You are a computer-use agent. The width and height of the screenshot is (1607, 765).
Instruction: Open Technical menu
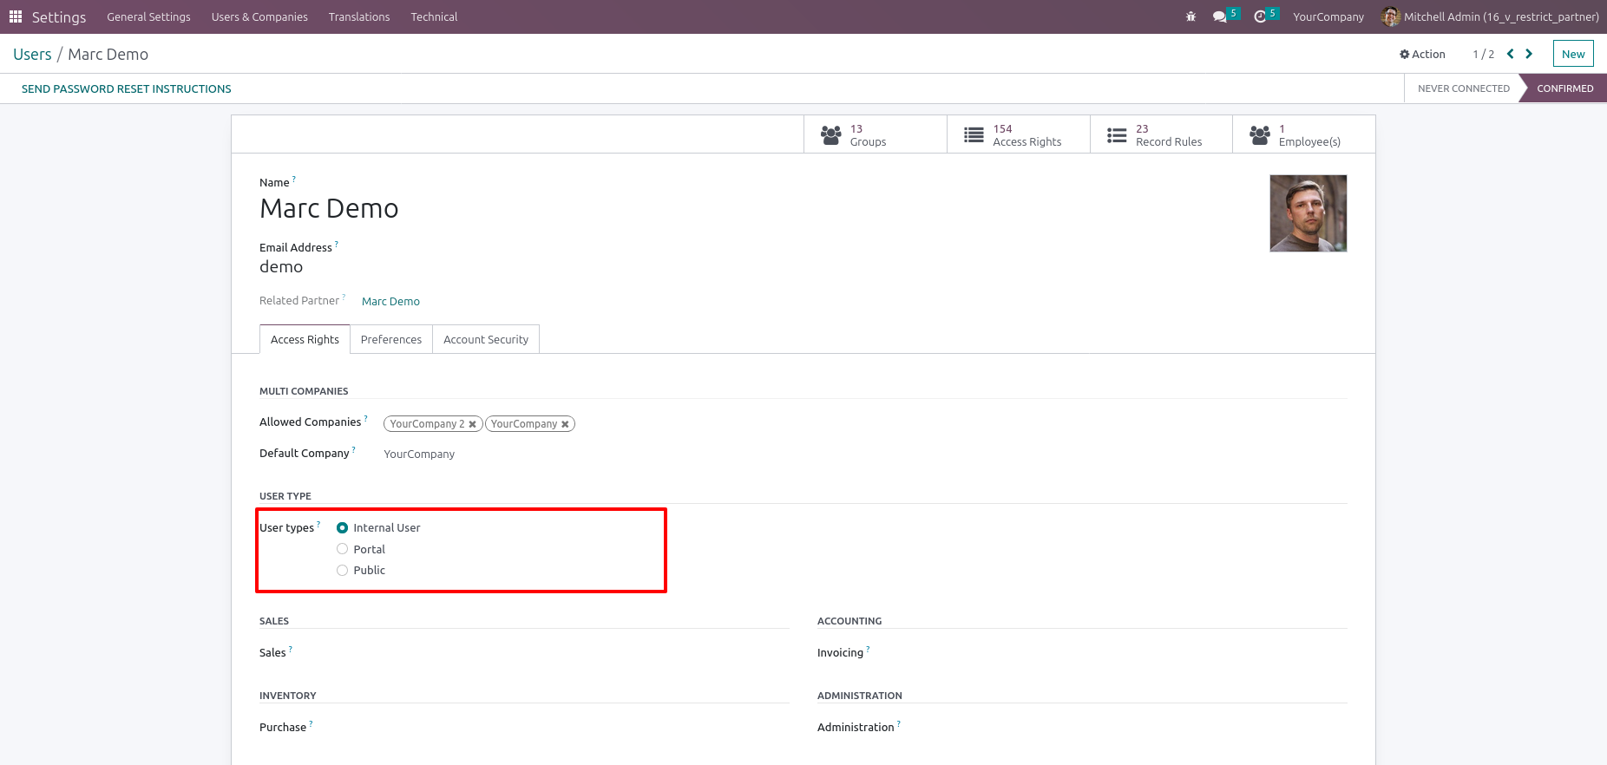(x=434, y=16)
